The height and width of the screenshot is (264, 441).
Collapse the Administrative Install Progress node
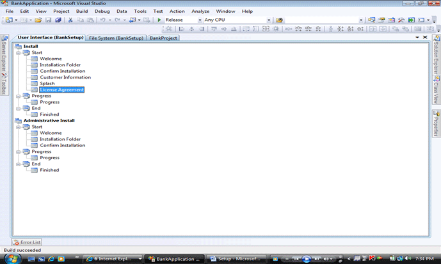[19, 151]
